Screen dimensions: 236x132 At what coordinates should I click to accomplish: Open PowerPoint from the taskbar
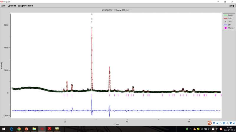[x=27, y=129]
